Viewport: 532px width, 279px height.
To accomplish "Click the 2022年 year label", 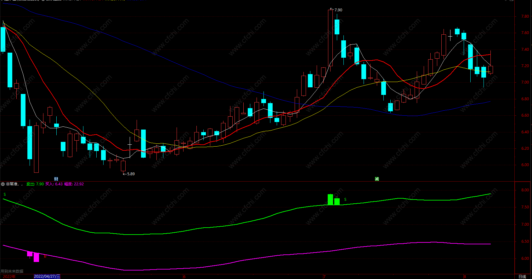I will tap(9, 276).
